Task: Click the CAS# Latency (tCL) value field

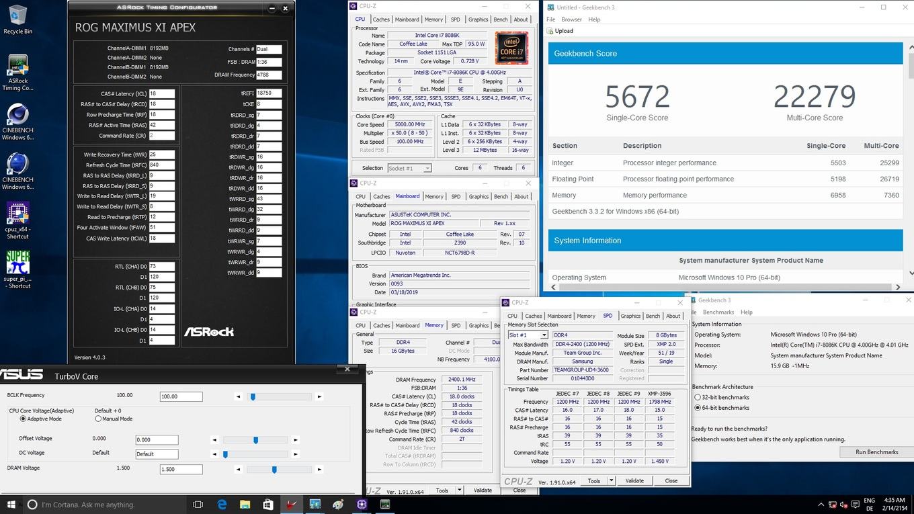Action: pyautogui.click(x=161, y=93)
